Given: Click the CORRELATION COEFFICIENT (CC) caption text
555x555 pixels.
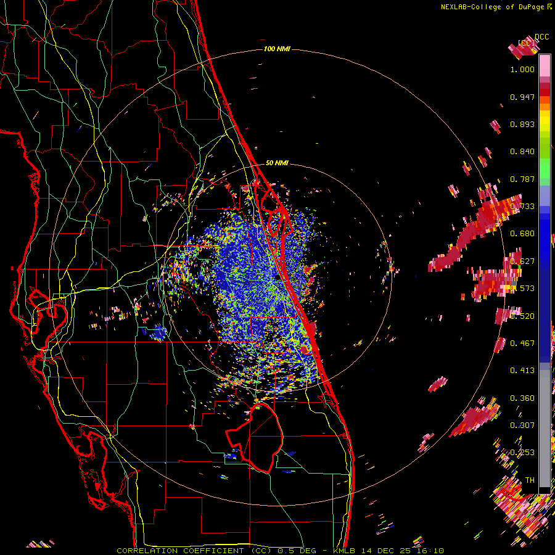Looking at the screenshot, I should click(194, 551).
